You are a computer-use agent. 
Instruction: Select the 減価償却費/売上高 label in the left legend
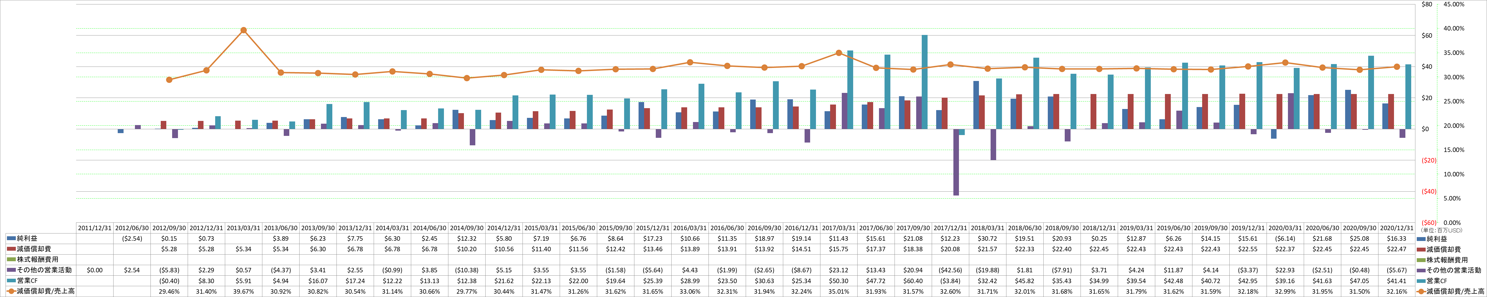46,291
